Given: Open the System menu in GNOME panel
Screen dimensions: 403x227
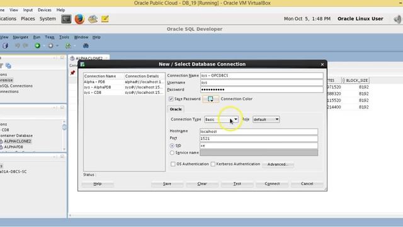Looking at the screenshot, I should click(48, 19).
